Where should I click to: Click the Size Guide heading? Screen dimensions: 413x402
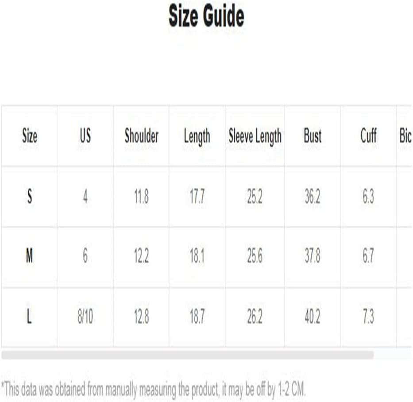[206, 17]
